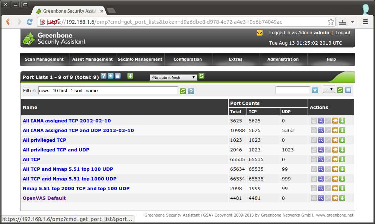375x224 pixels.
Task: Open 'Nmap 5.51 top 2000 TCP and top 100 UDP' link
Action: pyautogui.click(x=76, y=188)
